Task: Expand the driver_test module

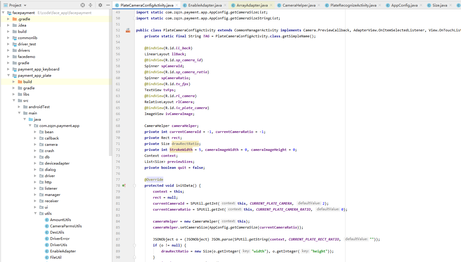Action: coord(8,44)
